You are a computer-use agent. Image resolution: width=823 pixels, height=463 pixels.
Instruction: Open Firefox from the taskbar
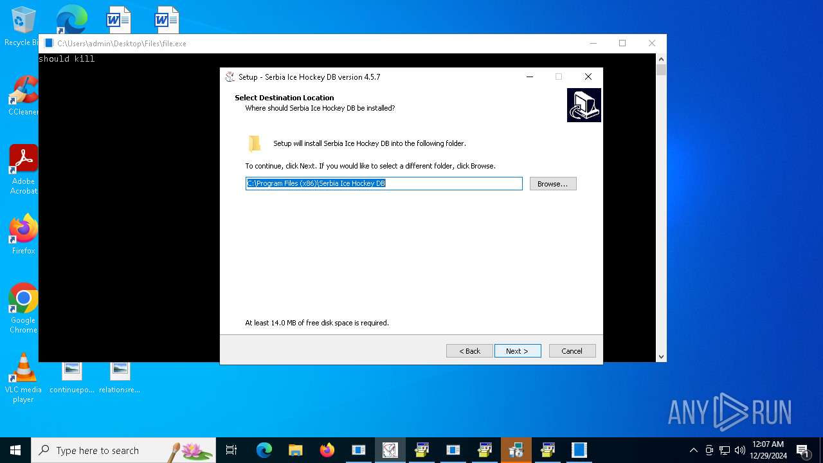pos(327,450)
